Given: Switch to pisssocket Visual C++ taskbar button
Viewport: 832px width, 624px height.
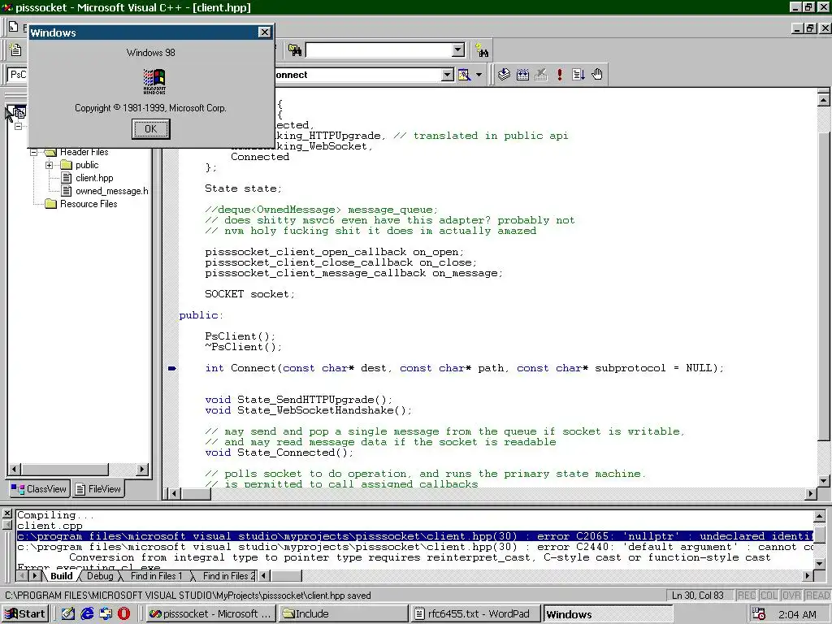Looking at the screenshot, I should [210, 614].
